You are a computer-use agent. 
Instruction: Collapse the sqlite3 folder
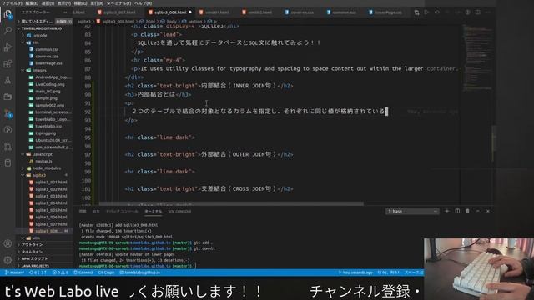pos(39,175)
